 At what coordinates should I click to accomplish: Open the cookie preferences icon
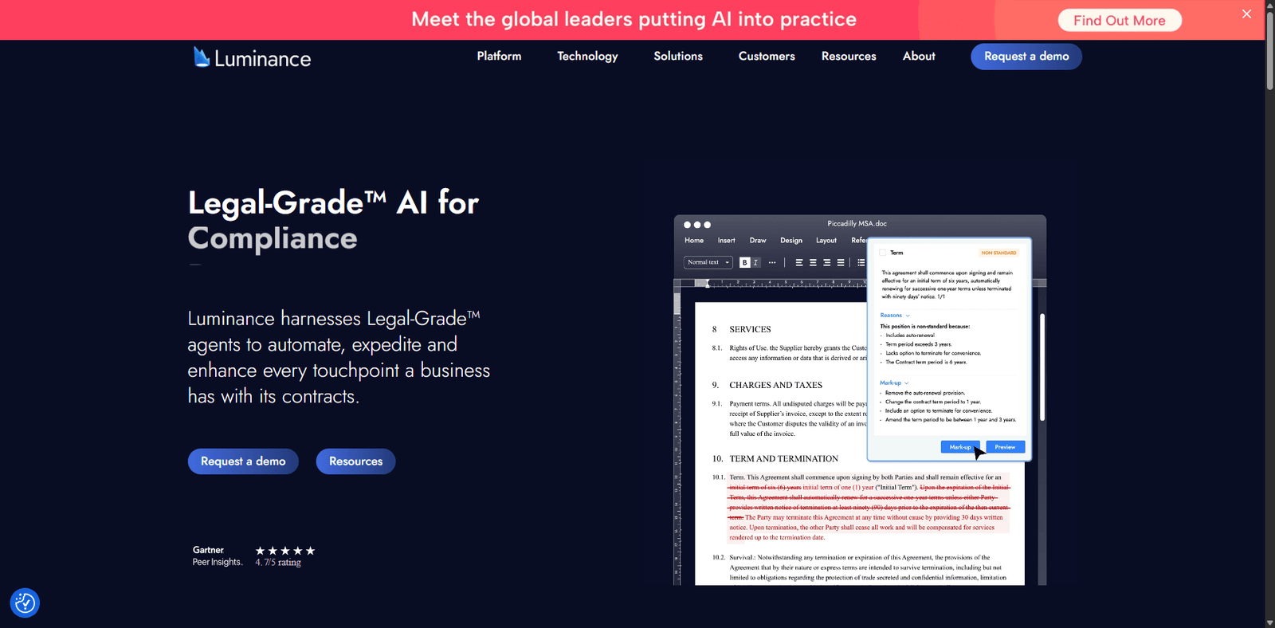(x=25, y=603)
